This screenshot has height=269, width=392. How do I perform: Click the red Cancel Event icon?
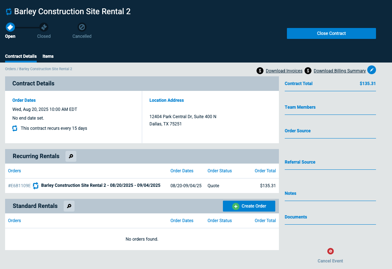pyautogui.click(x=330, y=251)
